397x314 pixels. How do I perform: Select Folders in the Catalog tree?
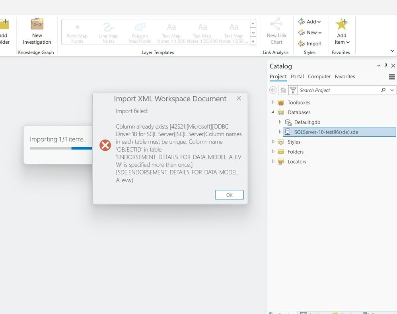tap(296, 152)
